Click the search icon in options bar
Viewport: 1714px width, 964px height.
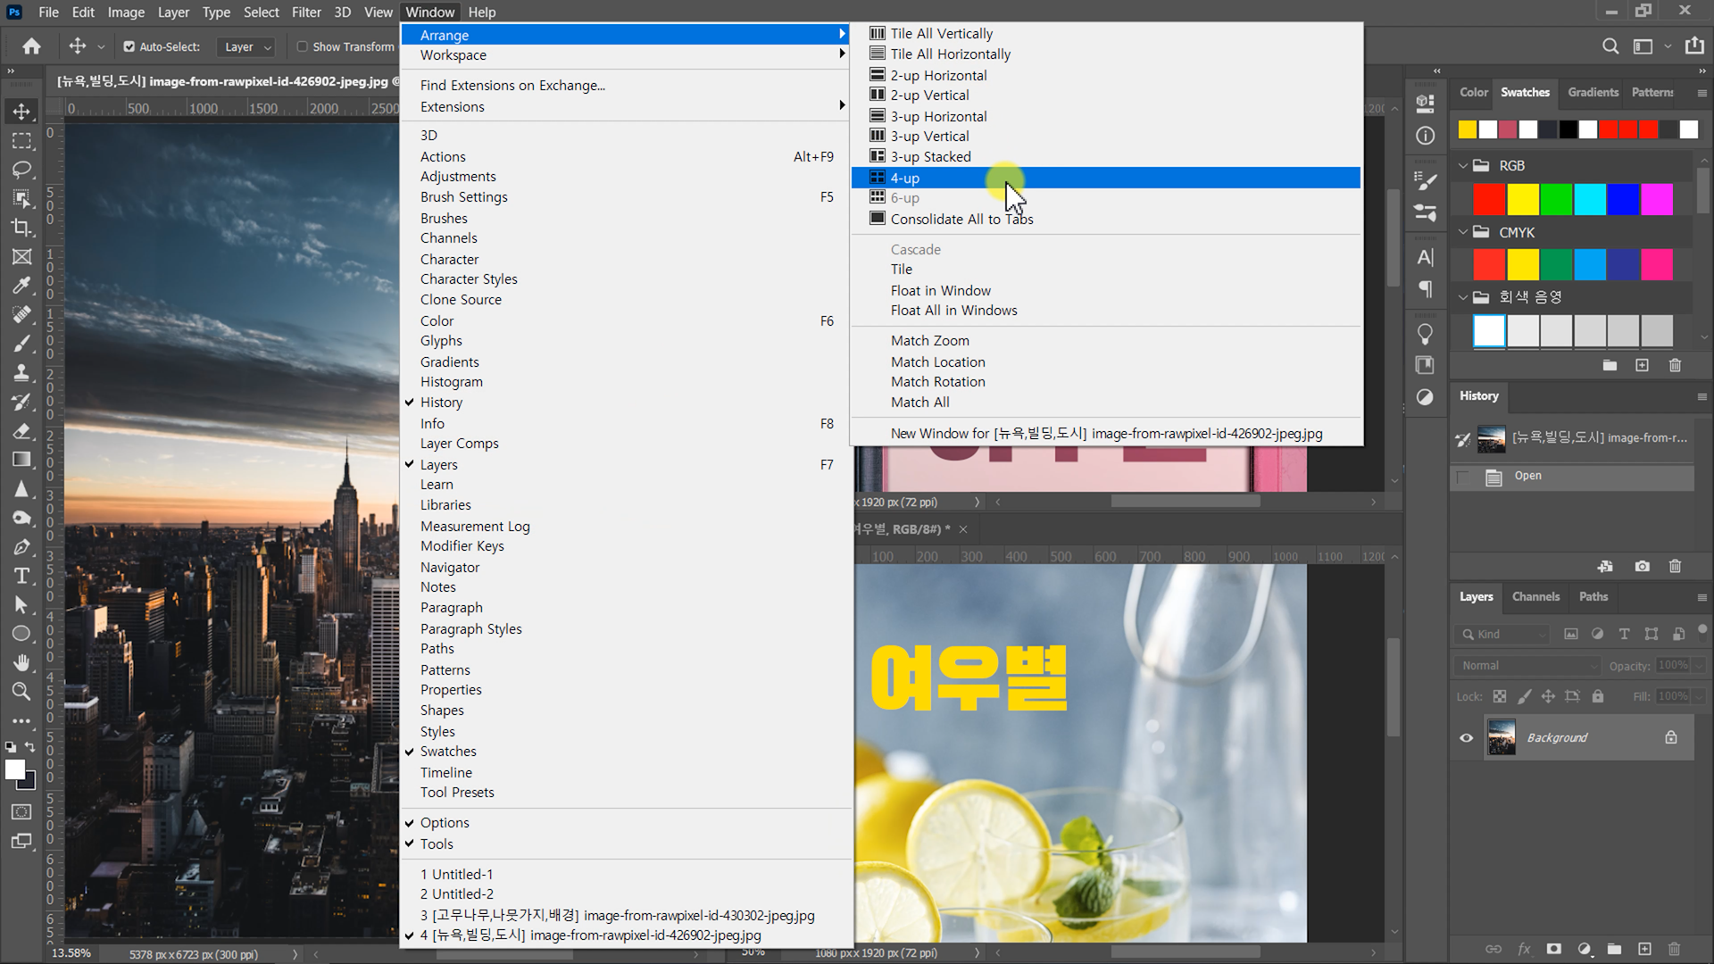point(1610,46)
